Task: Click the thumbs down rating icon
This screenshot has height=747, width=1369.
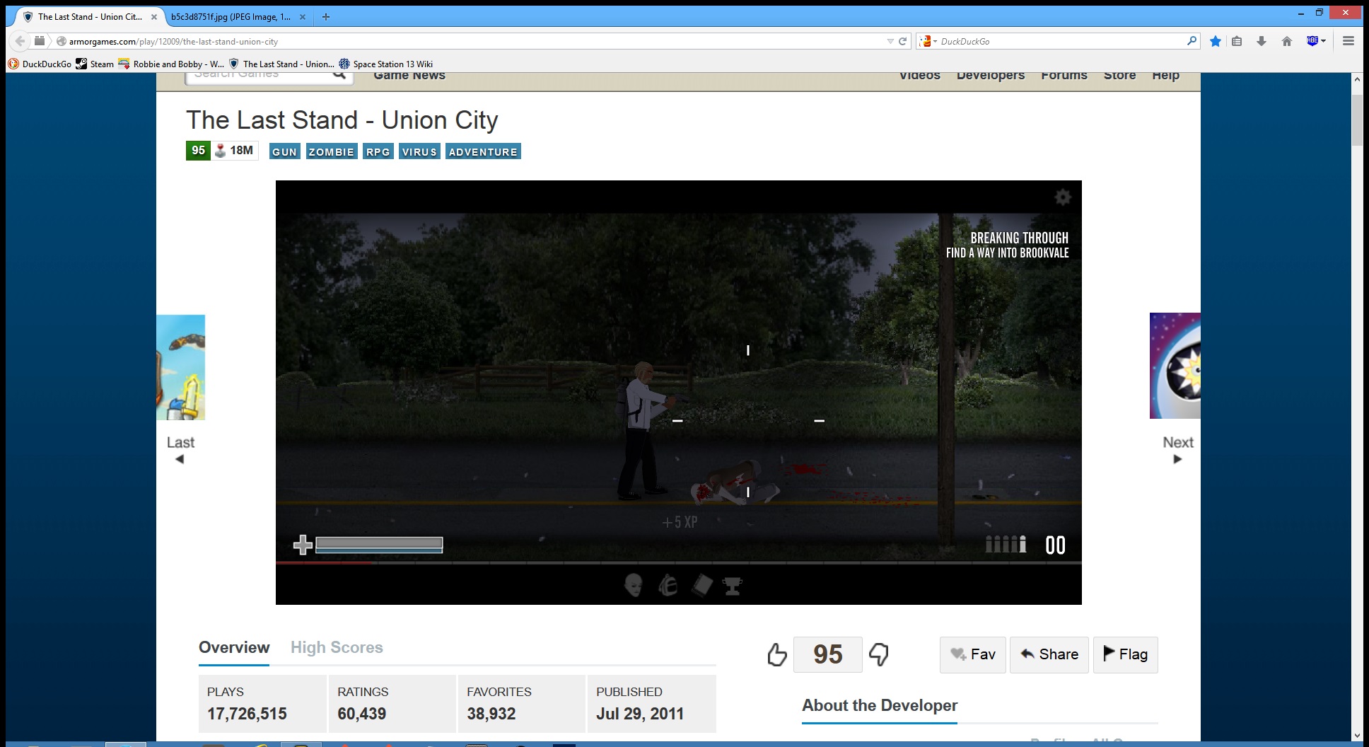Action: [879, 654]
